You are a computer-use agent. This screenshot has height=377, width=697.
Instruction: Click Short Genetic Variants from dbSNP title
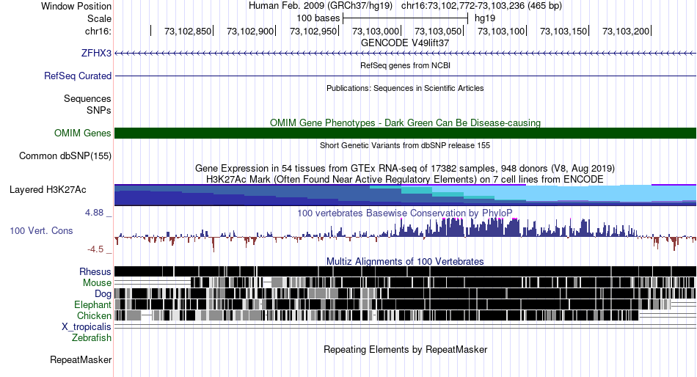(405, 145)
